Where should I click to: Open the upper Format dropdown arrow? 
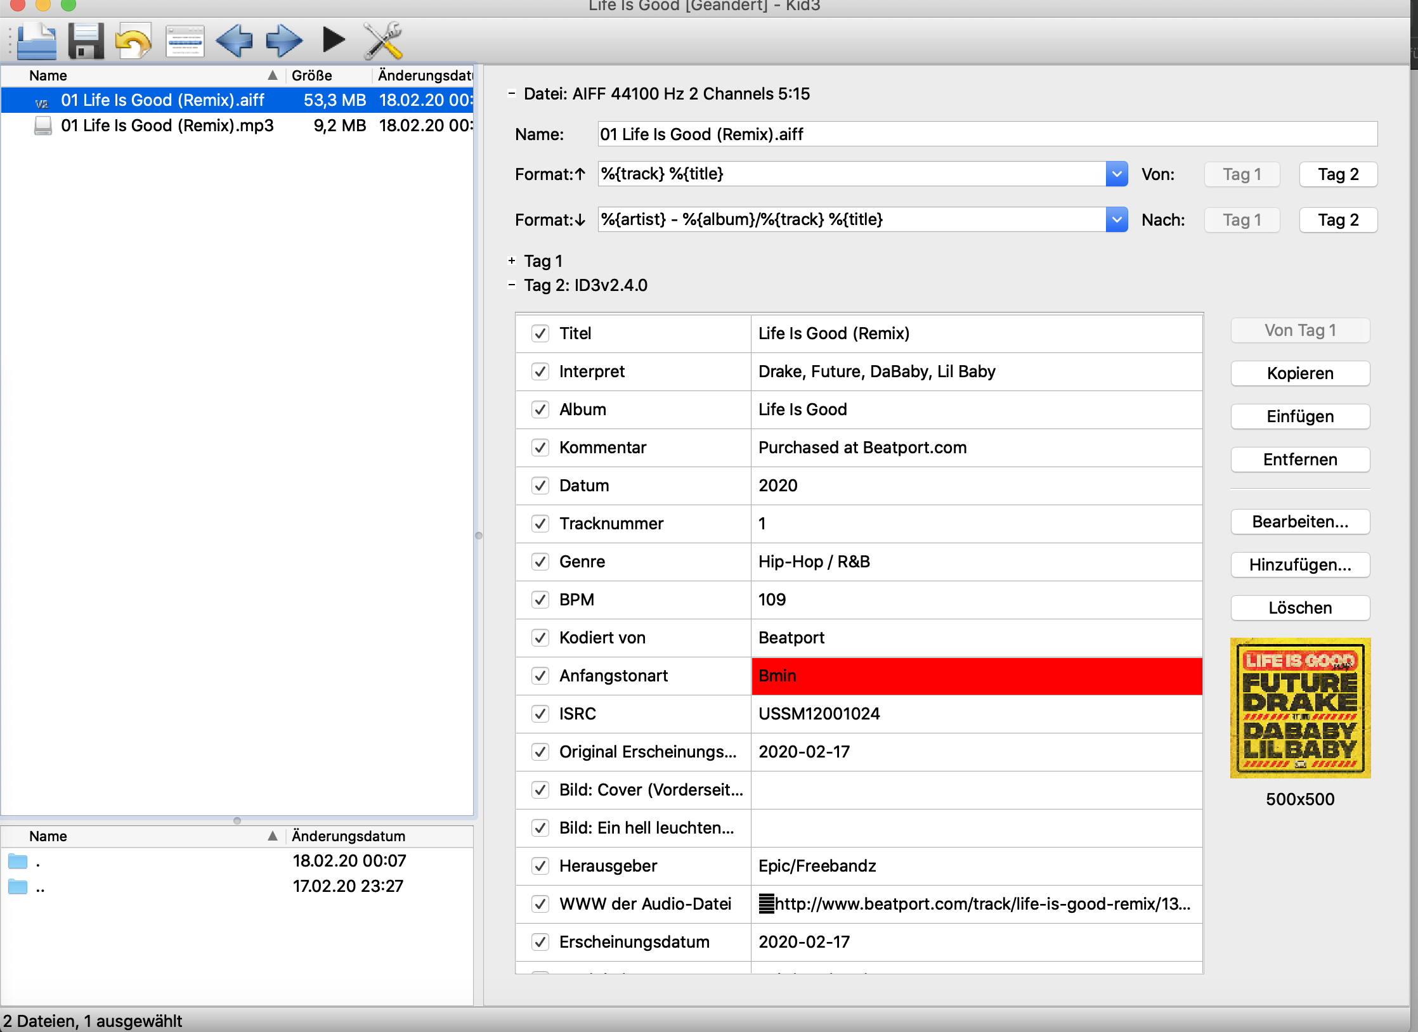pyautogui.click(x=1116, y=174)
